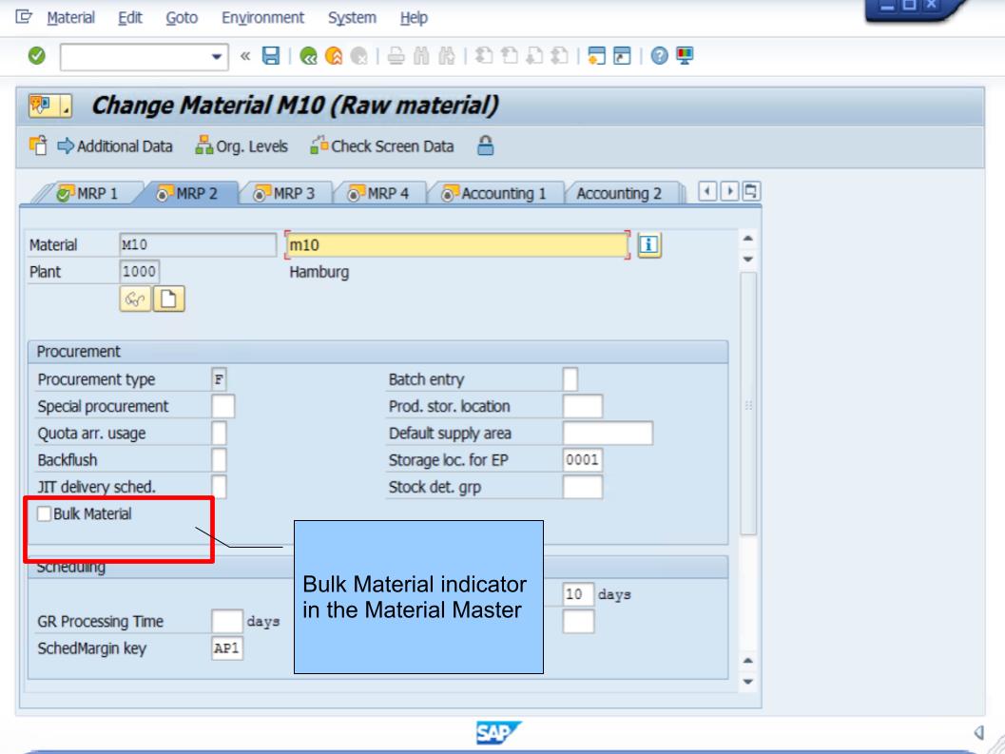Toggle the Backflush field box
The image size is (1005, 754).
[x=219, y=459]
